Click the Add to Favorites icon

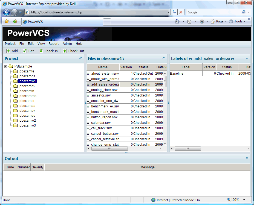15,21
